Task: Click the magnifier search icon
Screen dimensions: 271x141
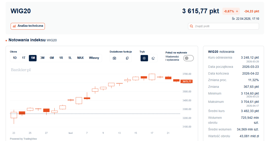Action: (191, 26)
